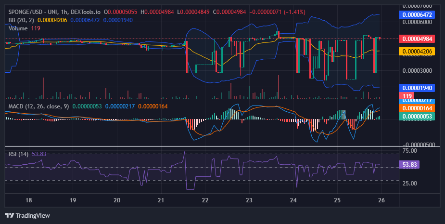Click the 75.00 RSI axis tick
The width and height of the screenshot is (445, 224).
pos(410,151)
